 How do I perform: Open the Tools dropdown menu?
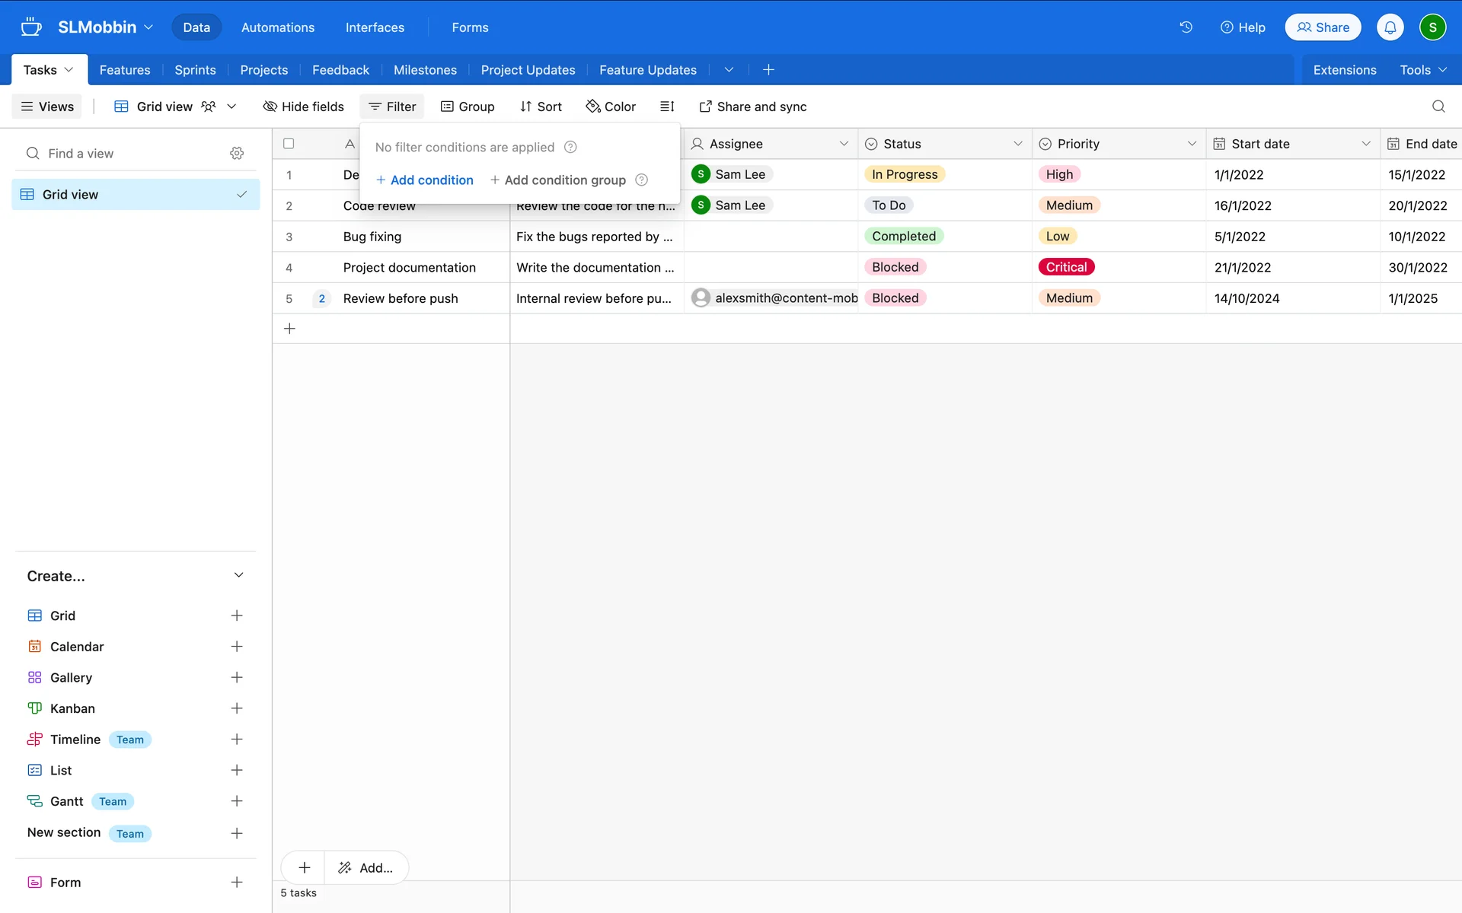point(1422,70)
